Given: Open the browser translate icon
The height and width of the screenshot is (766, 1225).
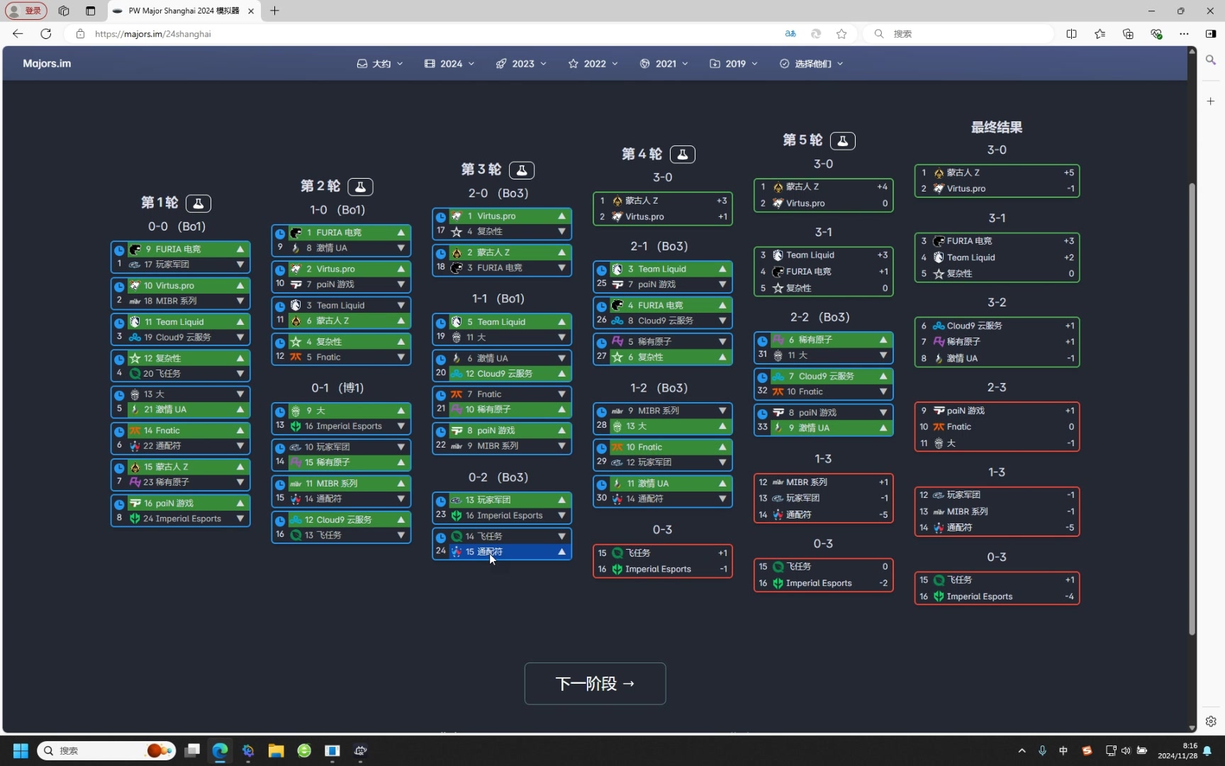Looking at the screenshot, I should 790,33.
